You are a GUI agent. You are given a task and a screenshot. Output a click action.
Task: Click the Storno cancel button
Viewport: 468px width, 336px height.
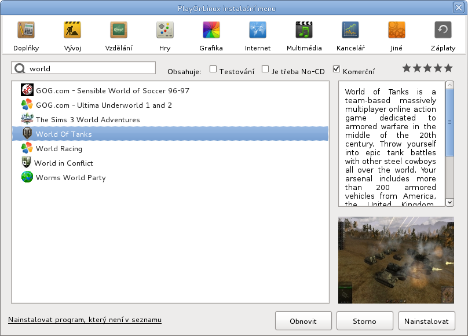(365, 321)
